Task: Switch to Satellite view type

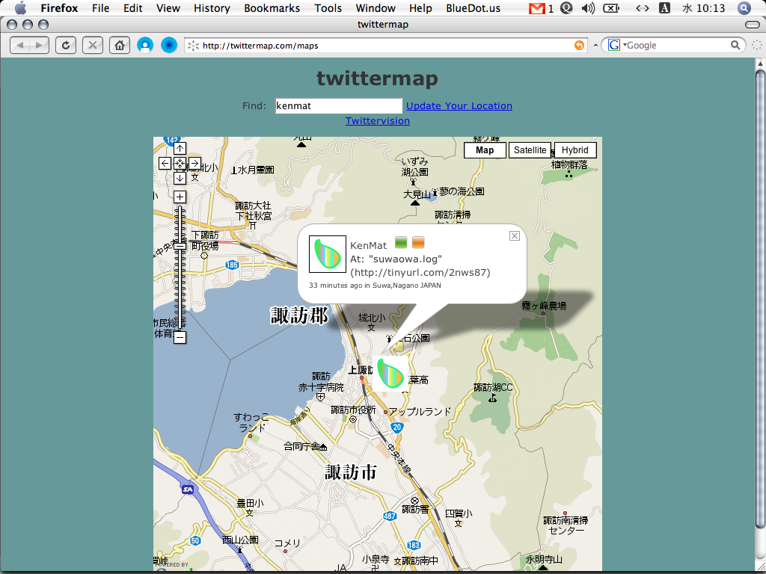Action: point(530,150)
